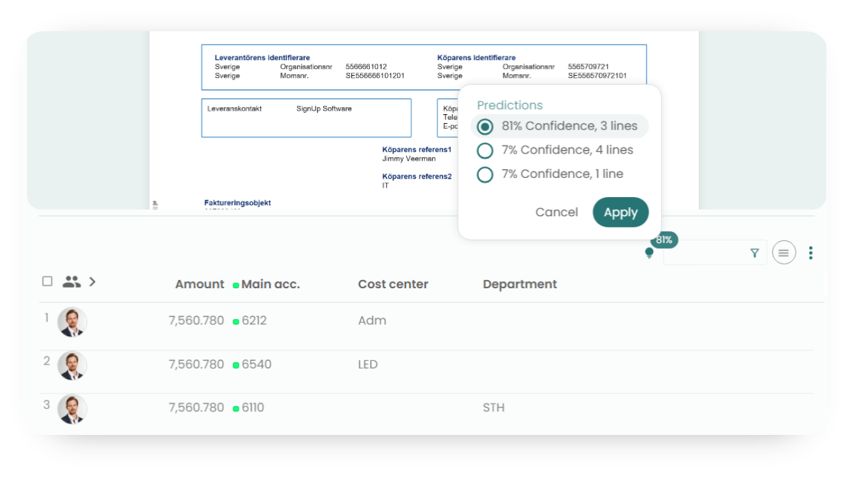The image size is (850, 477).
Task: Click Köparens referens2 label
Action: [x=417, y=177]
